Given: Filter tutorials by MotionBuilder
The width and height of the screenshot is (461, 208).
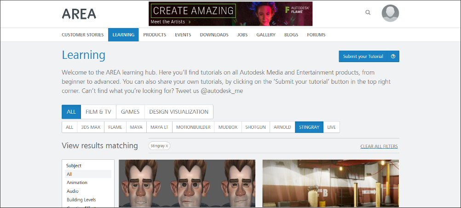Looking at the screenshot, I should click(x=193, y=127).
